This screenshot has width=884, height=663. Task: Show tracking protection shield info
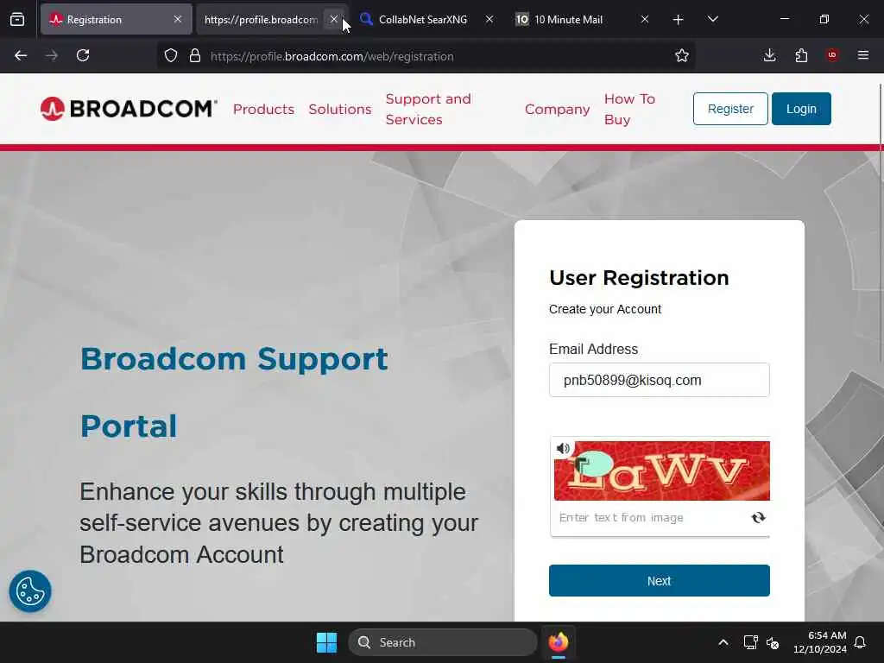[x=171, y=56]
